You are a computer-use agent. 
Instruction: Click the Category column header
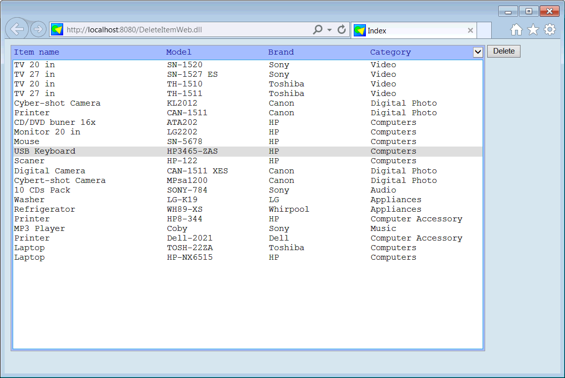390,52
